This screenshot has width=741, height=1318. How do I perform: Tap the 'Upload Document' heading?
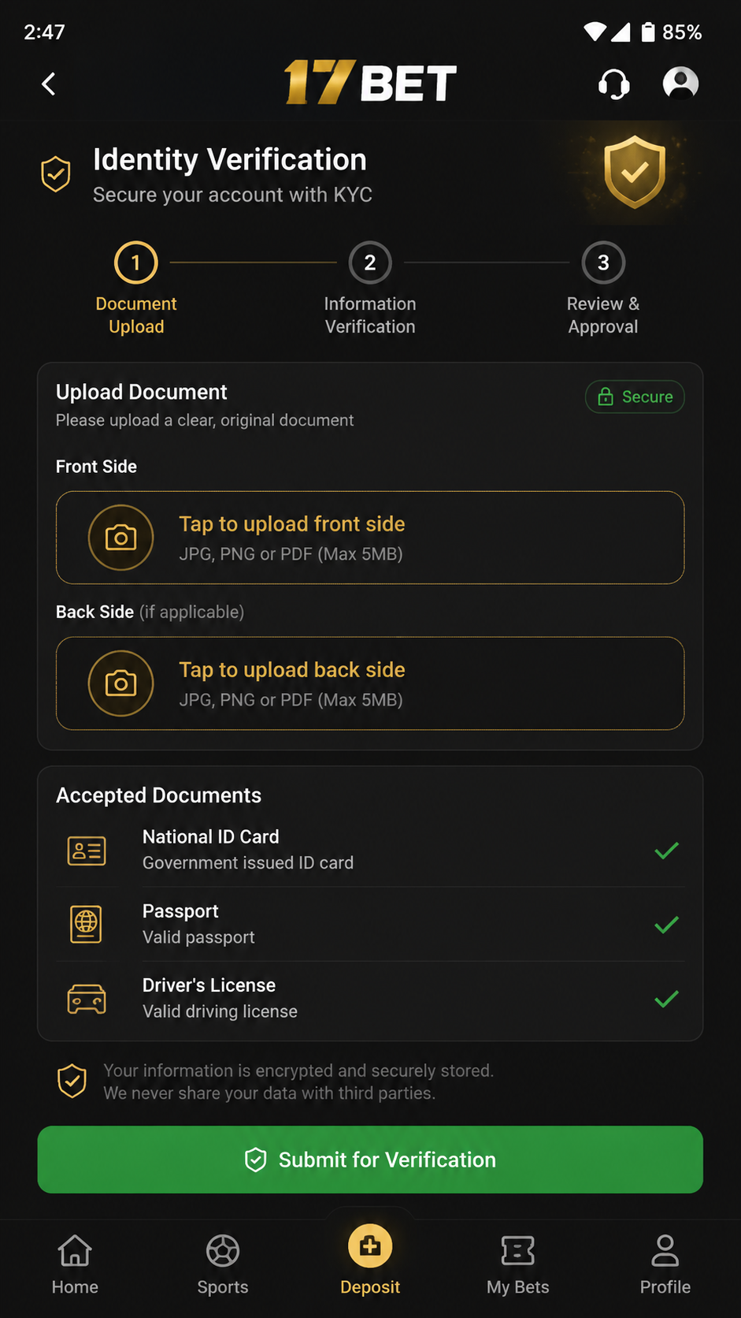point(142,392)
